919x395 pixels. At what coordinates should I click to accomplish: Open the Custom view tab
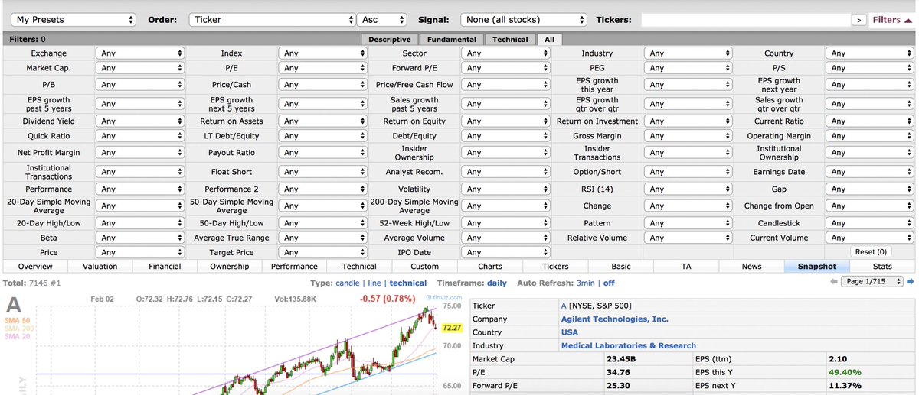point(424,267)
